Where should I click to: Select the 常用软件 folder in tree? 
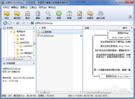(x=21, y=32)
